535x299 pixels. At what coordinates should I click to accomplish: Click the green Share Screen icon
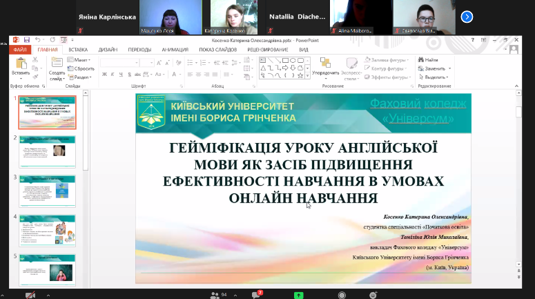point(298,294)
